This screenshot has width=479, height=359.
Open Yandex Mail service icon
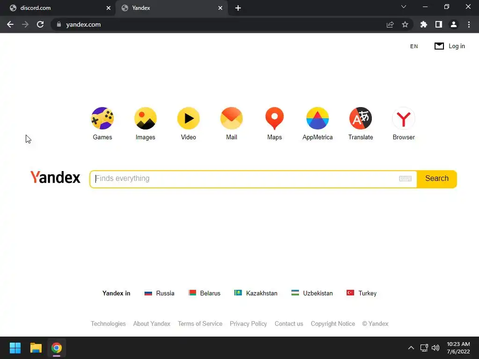click(232, 118)
